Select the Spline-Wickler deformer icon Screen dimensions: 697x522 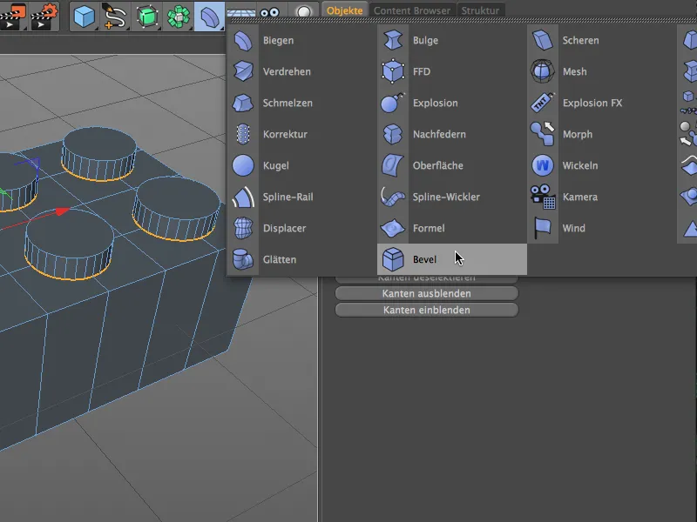pos(393,197)
